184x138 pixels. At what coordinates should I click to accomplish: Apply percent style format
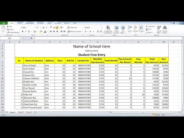90,31
